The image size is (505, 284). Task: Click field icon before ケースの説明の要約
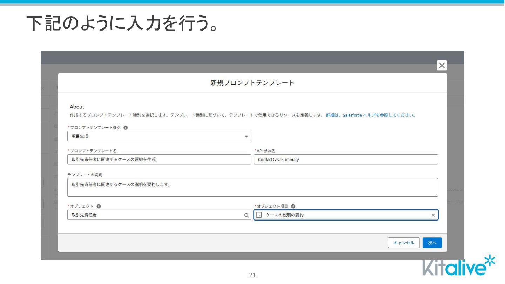coord(259,215)
